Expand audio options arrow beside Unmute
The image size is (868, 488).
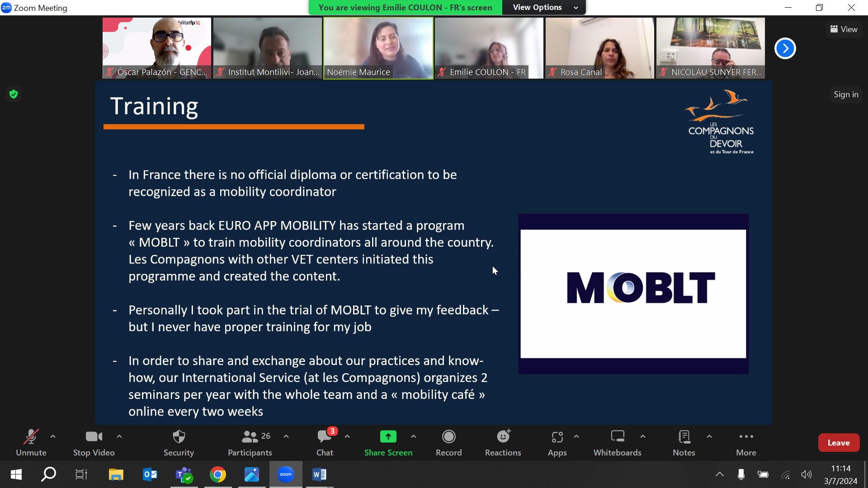click(x=53, y=436)
